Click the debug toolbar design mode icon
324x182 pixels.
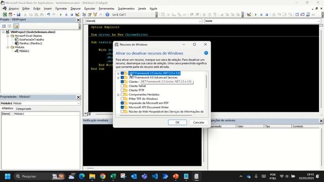pos(249,15)
